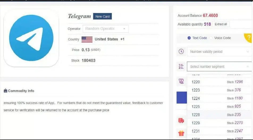Choose number segment 1231
Image resolution: width=253 pixels, height=140 pixels.
[x=219, y=131]
